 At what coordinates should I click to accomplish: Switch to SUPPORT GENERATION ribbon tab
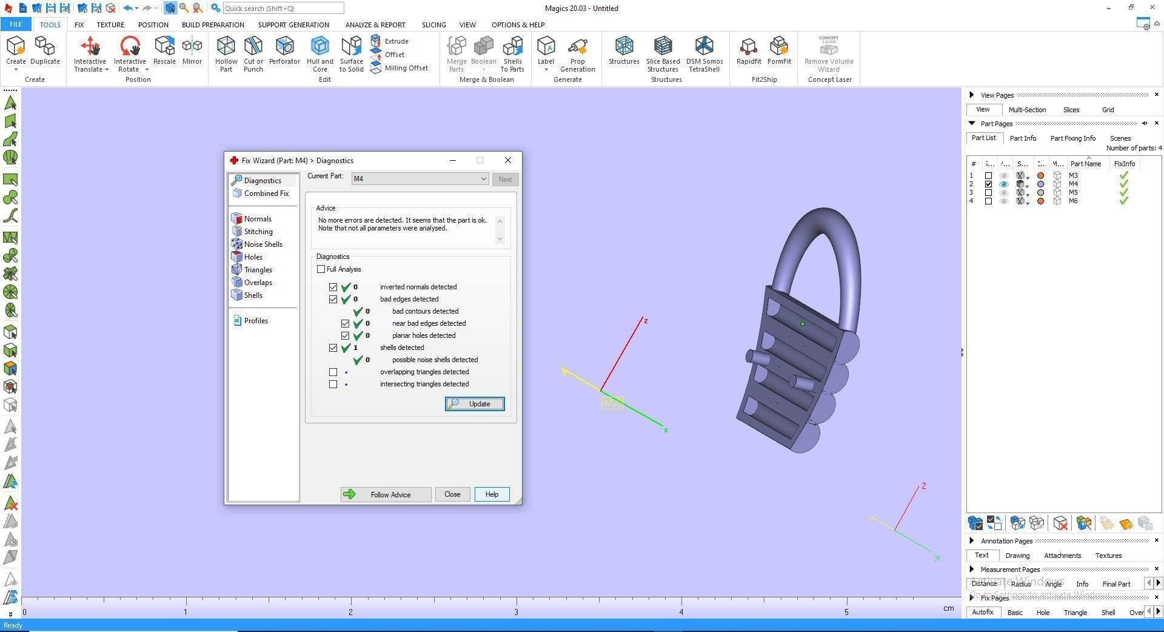[x=293, y=25]
